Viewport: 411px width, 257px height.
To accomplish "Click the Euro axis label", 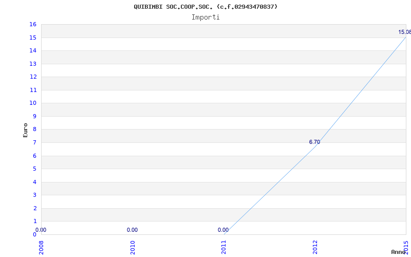I will (25, 130).
